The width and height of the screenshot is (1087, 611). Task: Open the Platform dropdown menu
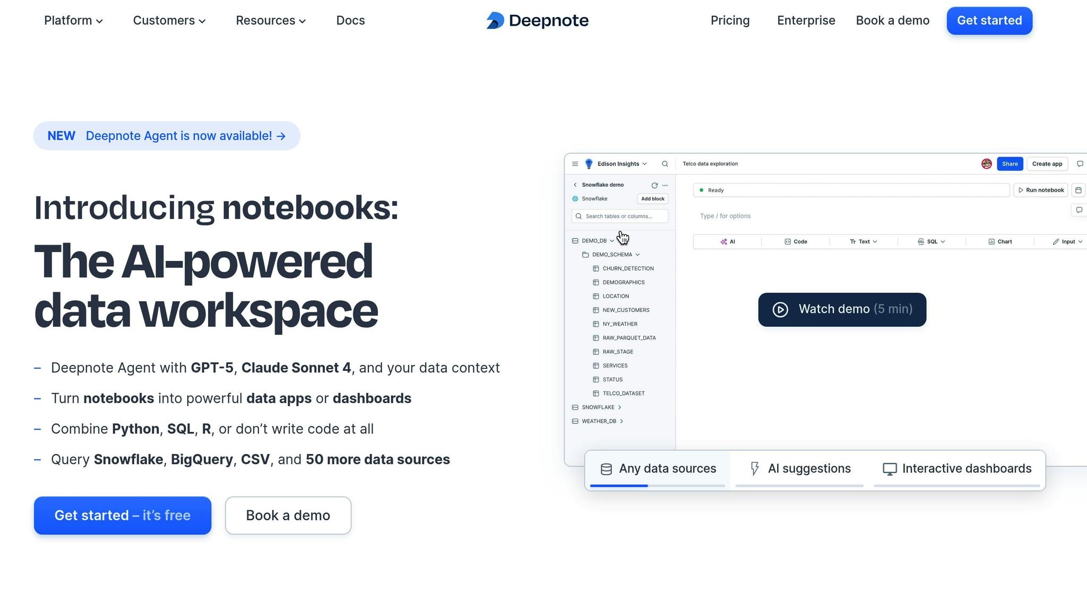(x=73, y=21)
